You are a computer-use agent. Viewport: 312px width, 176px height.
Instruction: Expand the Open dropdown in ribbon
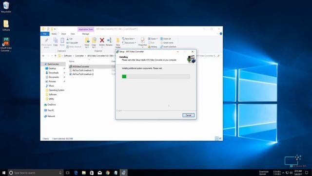[x=153, y=39]
